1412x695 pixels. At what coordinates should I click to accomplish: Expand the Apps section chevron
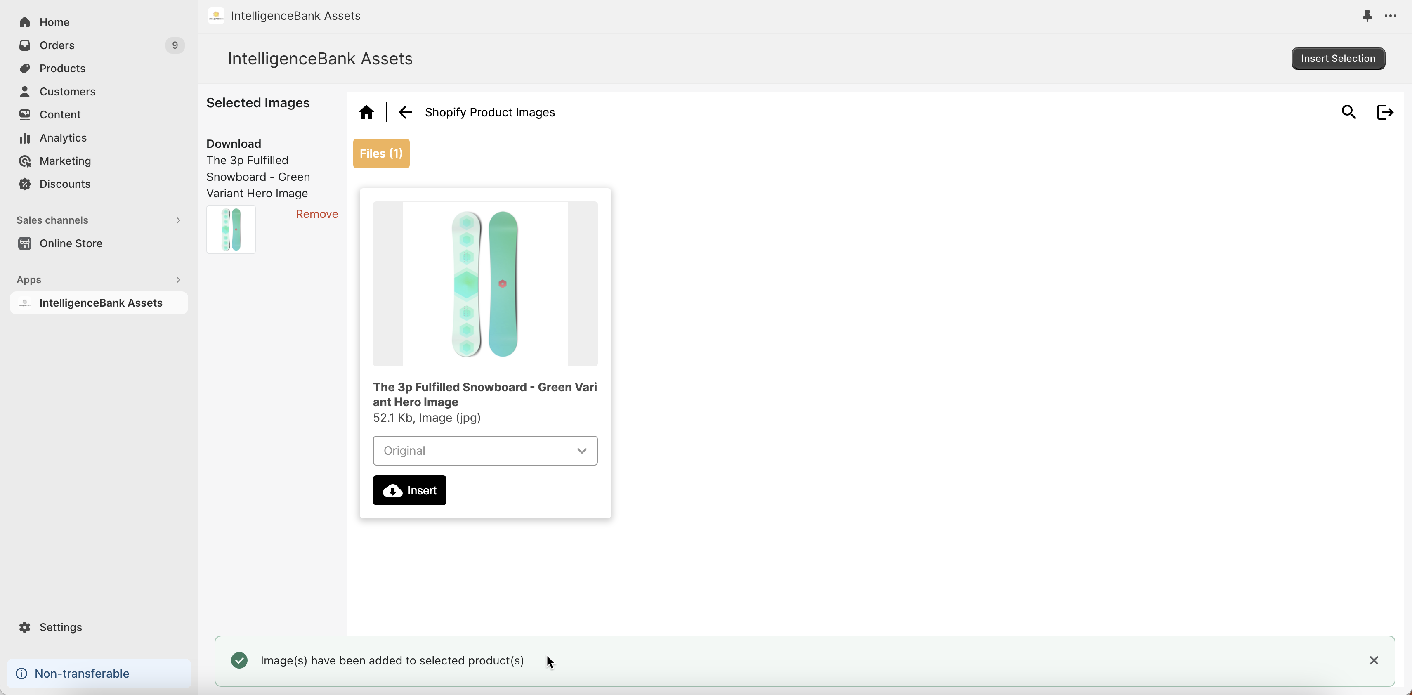pyautogui.click(x=178, y=279)
